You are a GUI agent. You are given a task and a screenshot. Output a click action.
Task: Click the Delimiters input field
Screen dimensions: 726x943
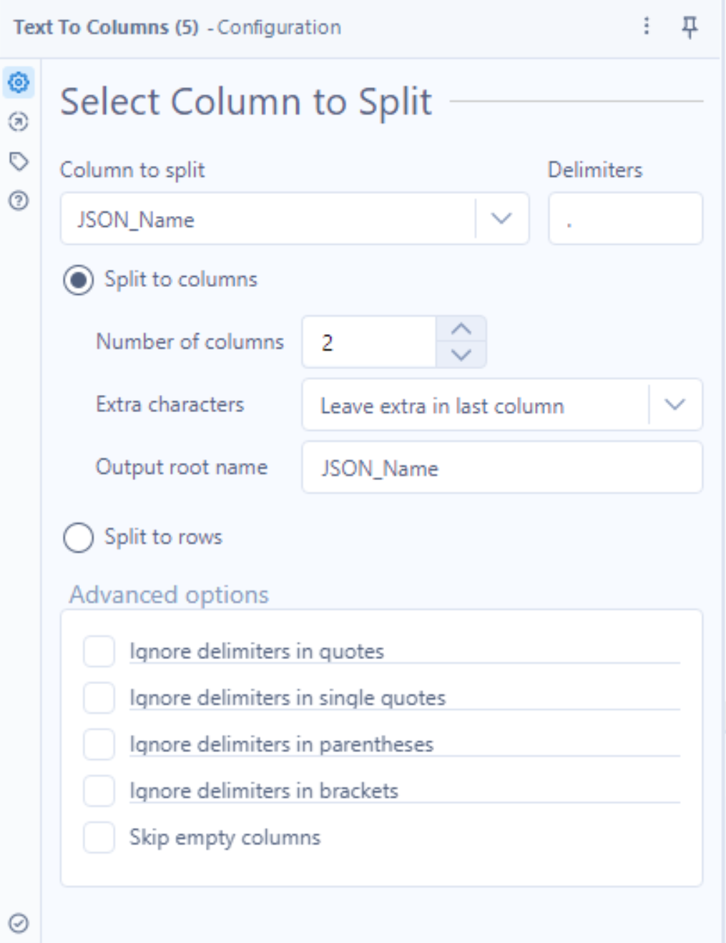click(x=625, y=218)
